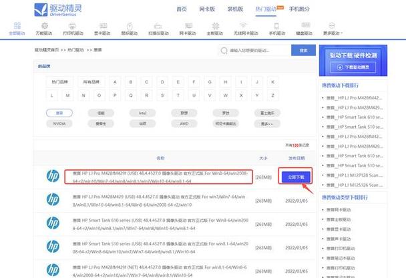Click HP logo beside Smart Tank 510 series
The width and height of the screenshot is (406, 278).
pos(53,247)
